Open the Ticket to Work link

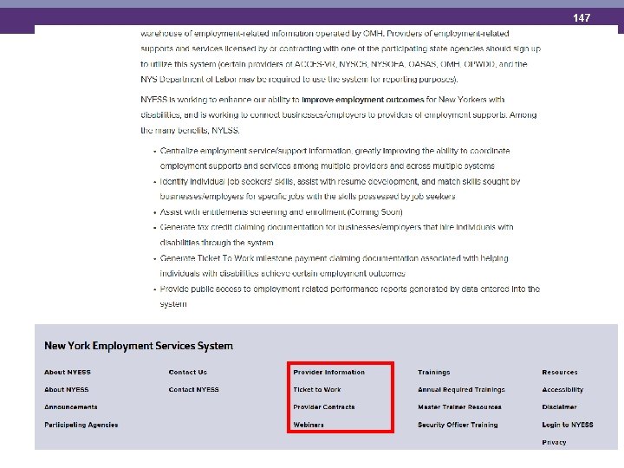click(317, 390)
